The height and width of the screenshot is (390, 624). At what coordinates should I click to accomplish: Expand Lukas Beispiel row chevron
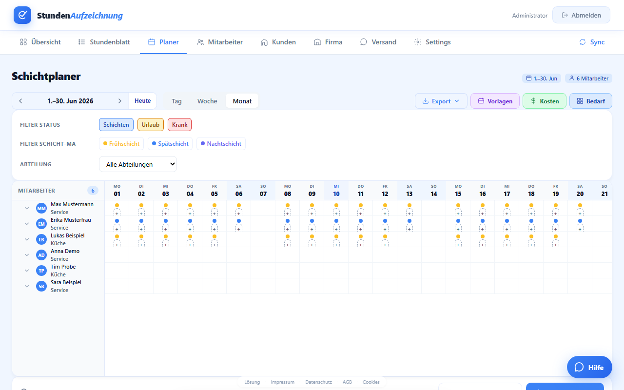[x=27, y=239]
